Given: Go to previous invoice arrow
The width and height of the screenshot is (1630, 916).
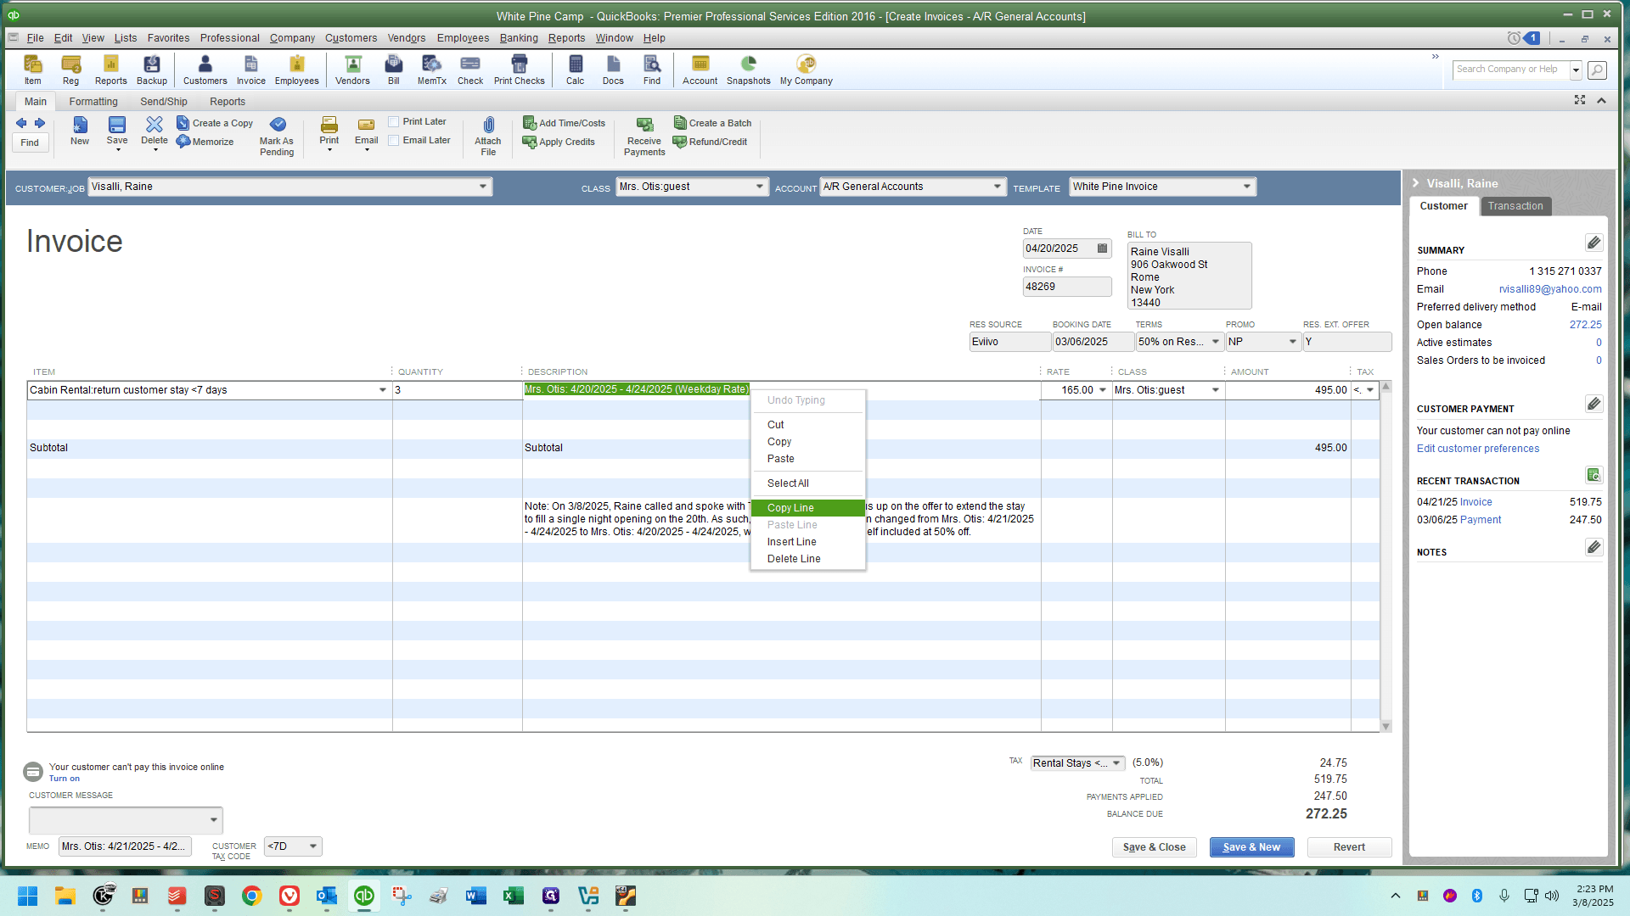Looking at the screenshot, I should 21,123.
